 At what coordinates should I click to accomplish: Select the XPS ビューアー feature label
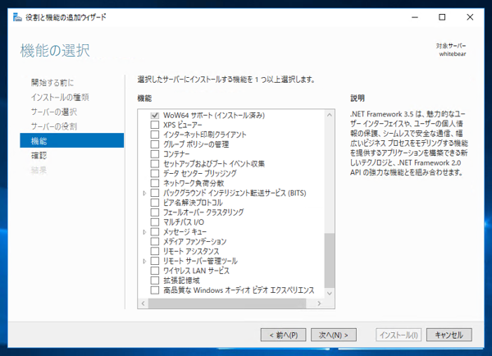[183, 125]
